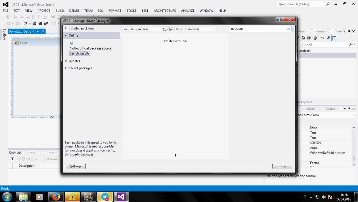
Task: Click the Save toolbar icon
Action: pos(40,24)
